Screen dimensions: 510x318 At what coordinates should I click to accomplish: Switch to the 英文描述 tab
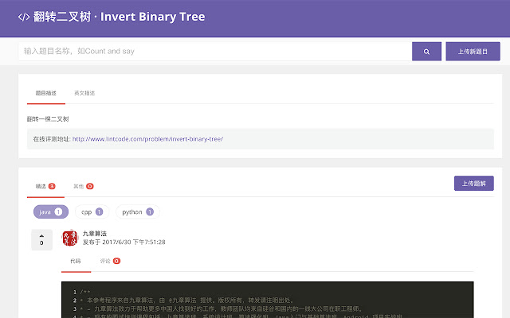coord(84,93)
